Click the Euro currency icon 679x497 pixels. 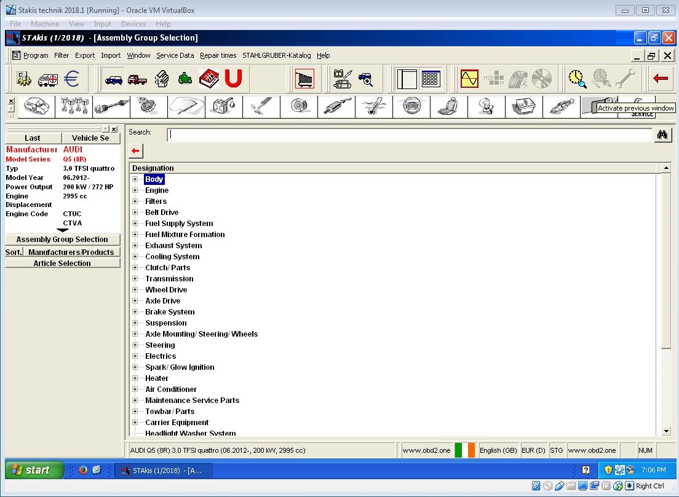(72, 79)
